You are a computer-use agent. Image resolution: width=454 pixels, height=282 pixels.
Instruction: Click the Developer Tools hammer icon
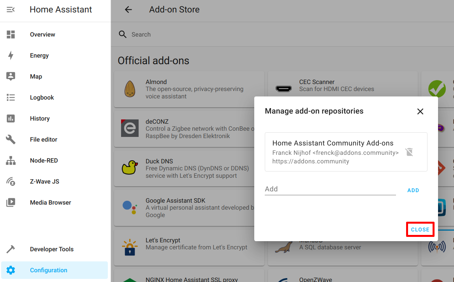(11, 249)
